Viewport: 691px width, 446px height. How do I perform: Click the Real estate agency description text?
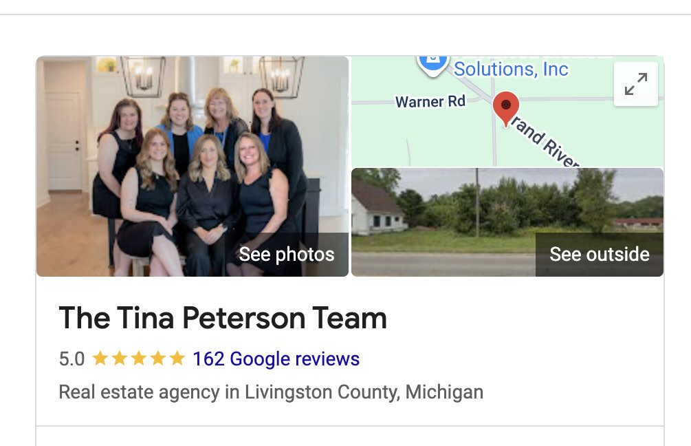(271, 392)
